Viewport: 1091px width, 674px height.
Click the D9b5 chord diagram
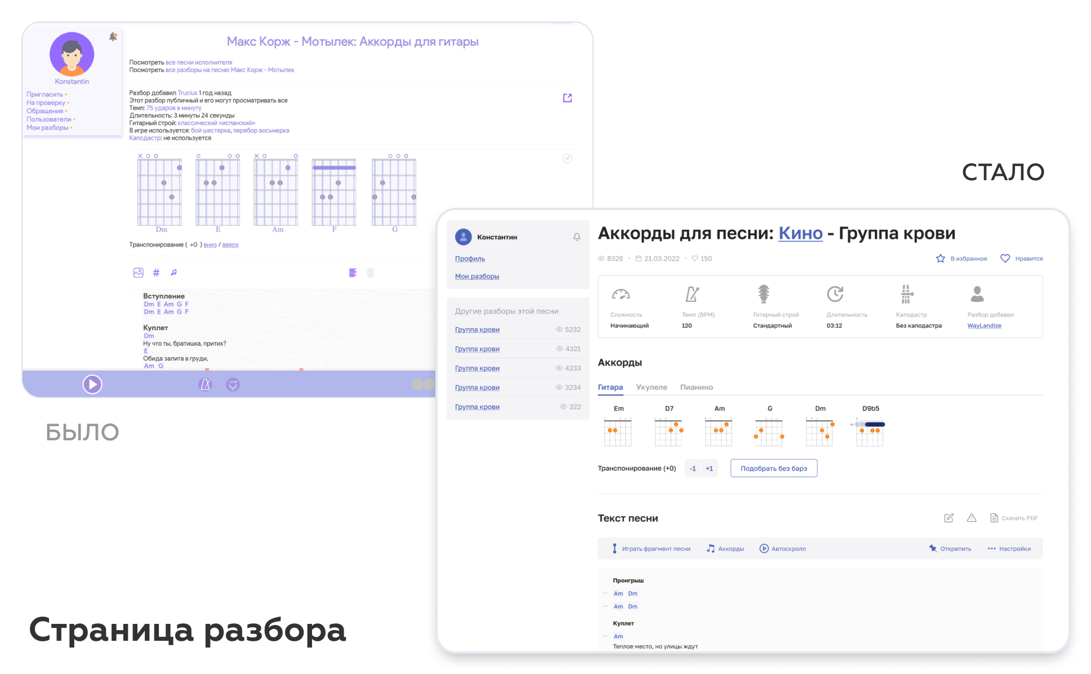click(x=869, y=431)
